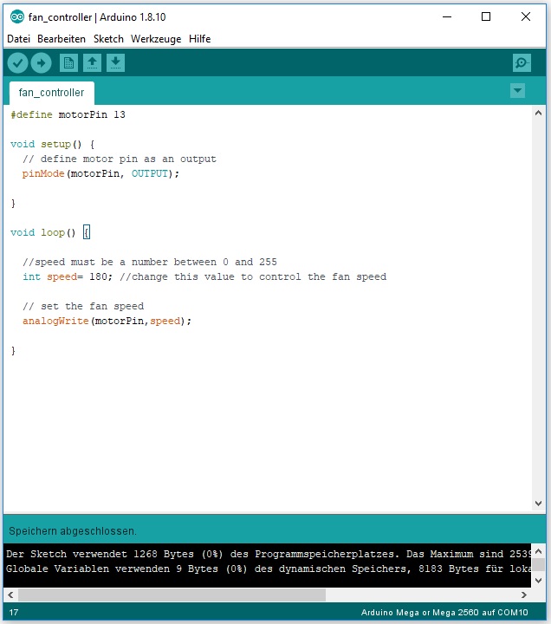Close the Arduino window
Viewport: 551px width, 624px height.
pos(526,16)
